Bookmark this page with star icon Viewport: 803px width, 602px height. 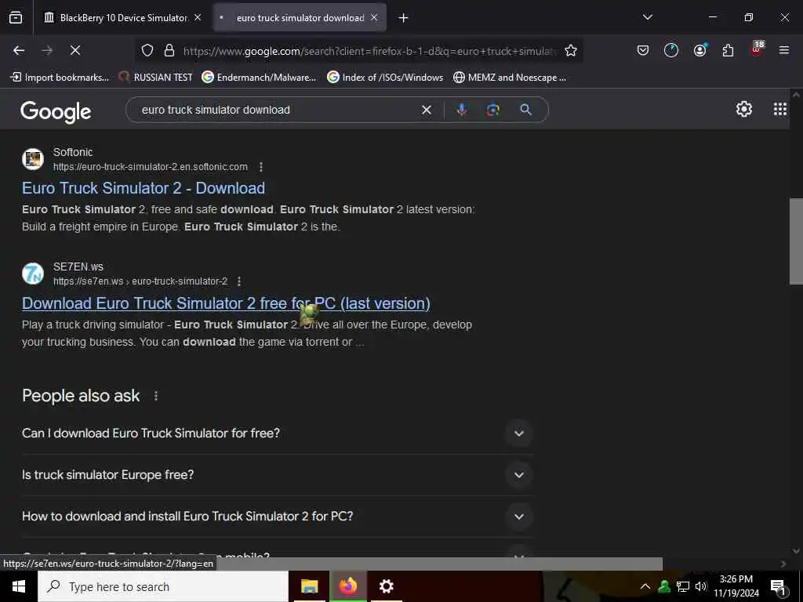[571, 50]
